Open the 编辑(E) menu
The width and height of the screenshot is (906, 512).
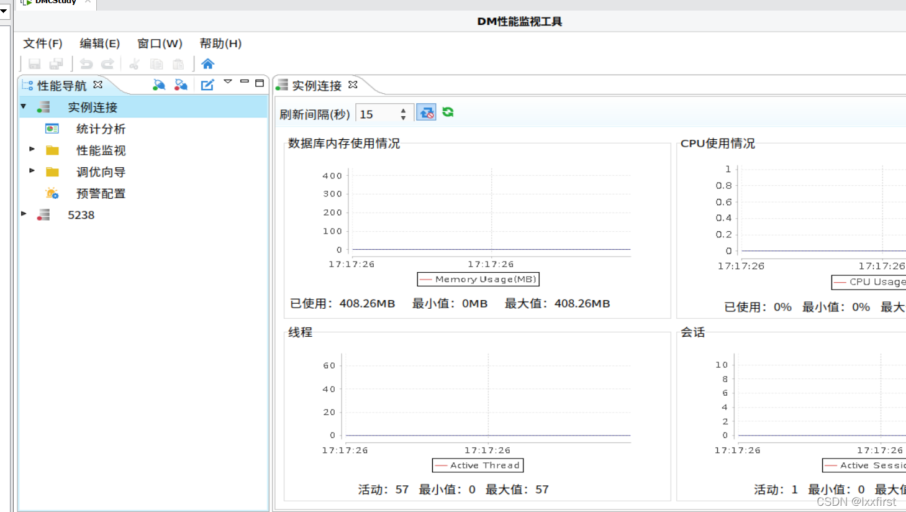99,43
